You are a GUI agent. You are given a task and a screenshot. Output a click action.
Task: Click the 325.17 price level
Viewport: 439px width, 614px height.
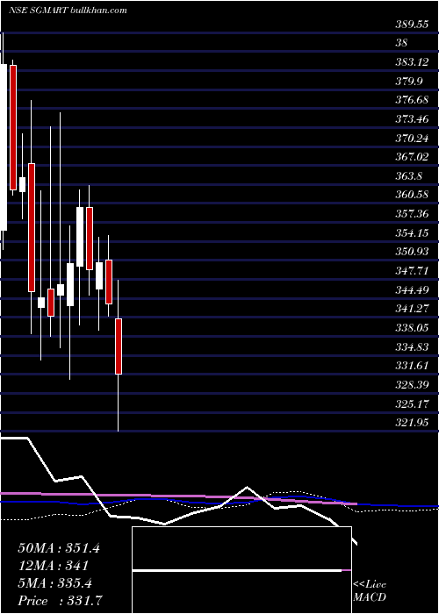[412, 403]
